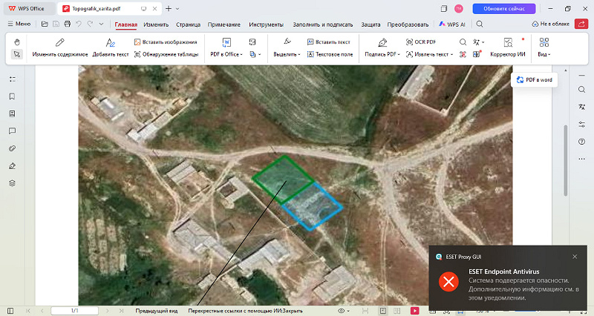The width and height of the screenshot is (594, 316).
Task: Click floating PDF в word button
Action: coord(534,80)
